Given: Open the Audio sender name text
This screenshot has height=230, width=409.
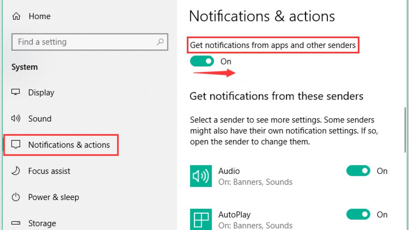Looking at the screenshot, I should point(229,171).
